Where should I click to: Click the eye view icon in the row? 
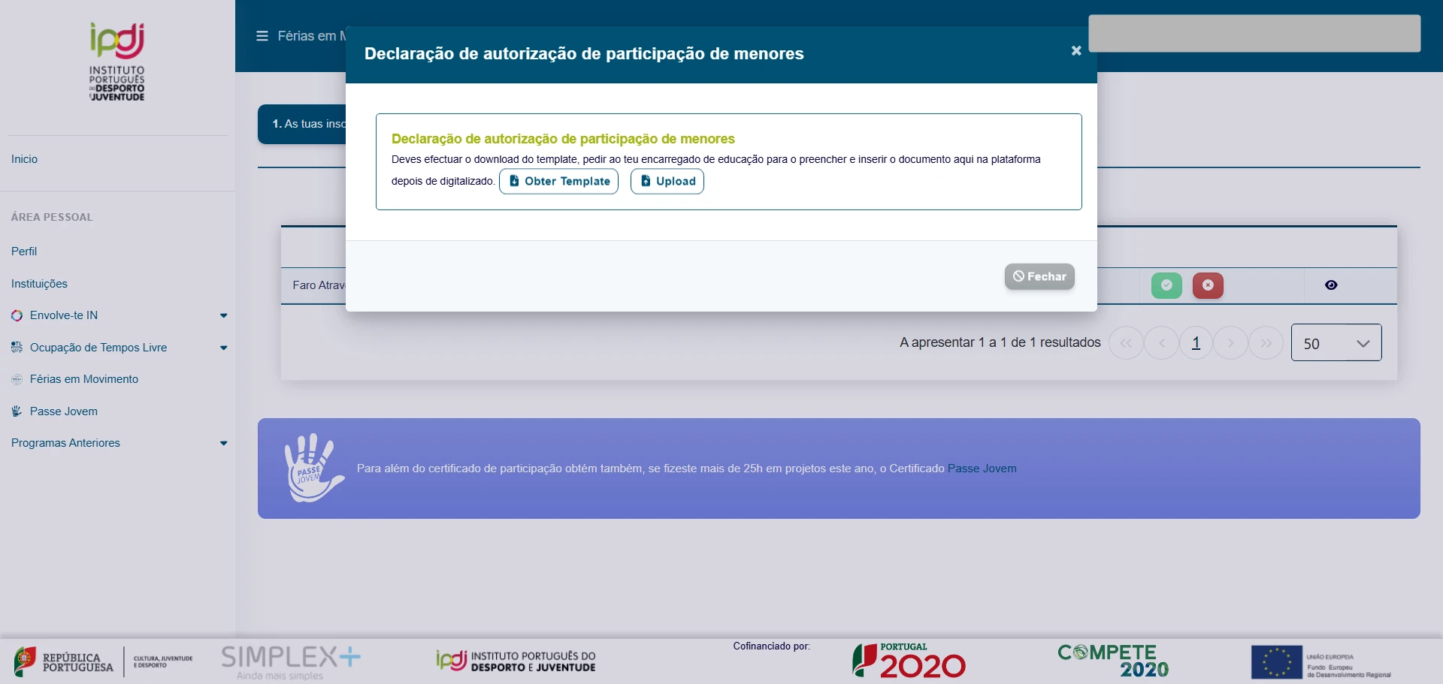pos(1331,285)
